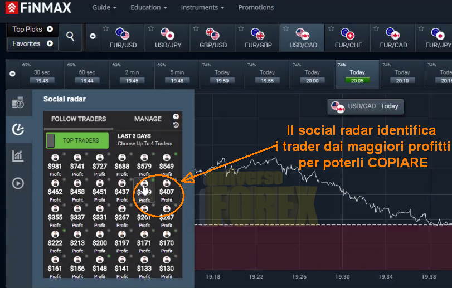Favorite EUR/CAD with star icon
Viewport: 452px width, 288px height.
click(x=376, y=28)
